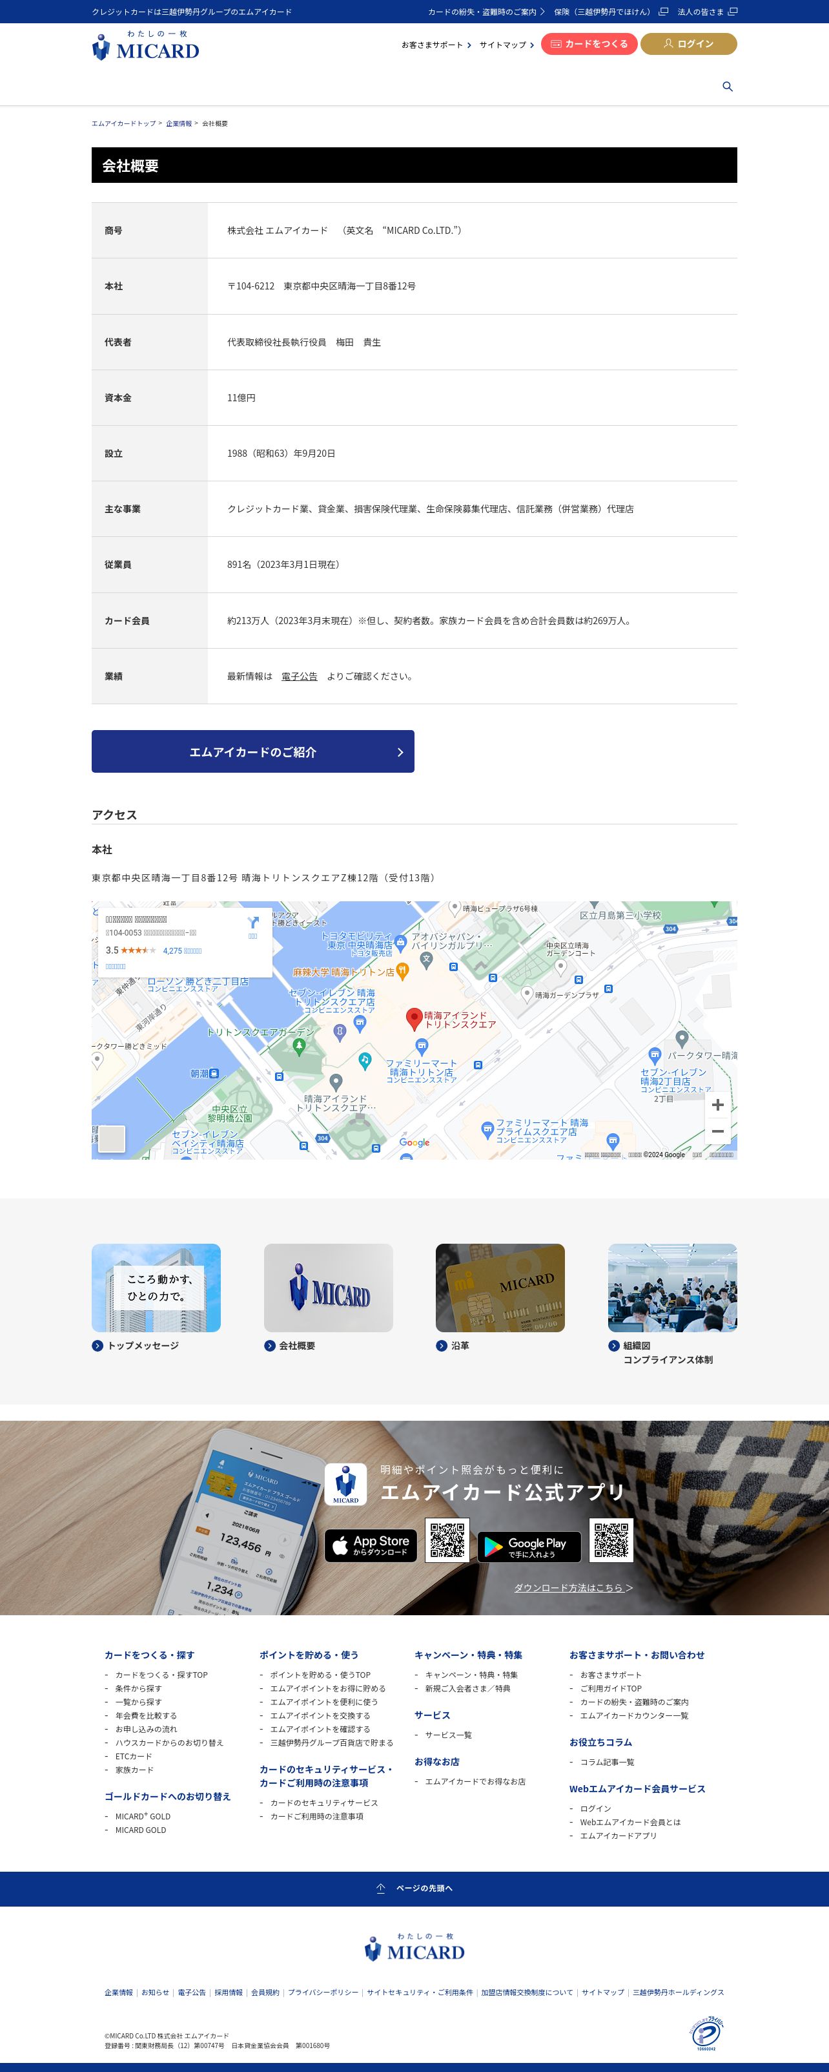
Task: Click the トップメッセージ arrow link
Action: (x=136, y=1346)
